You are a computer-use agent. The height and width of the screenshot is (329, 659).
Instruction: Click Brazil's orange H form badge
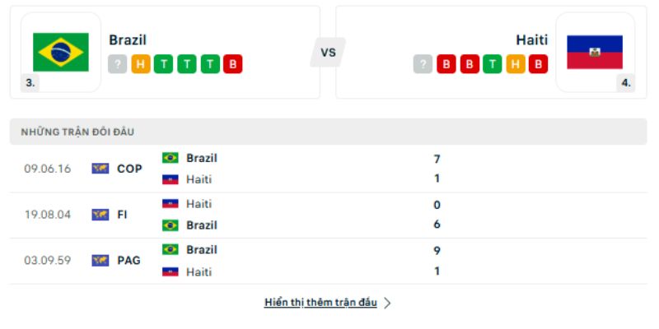tap(141, 64)
